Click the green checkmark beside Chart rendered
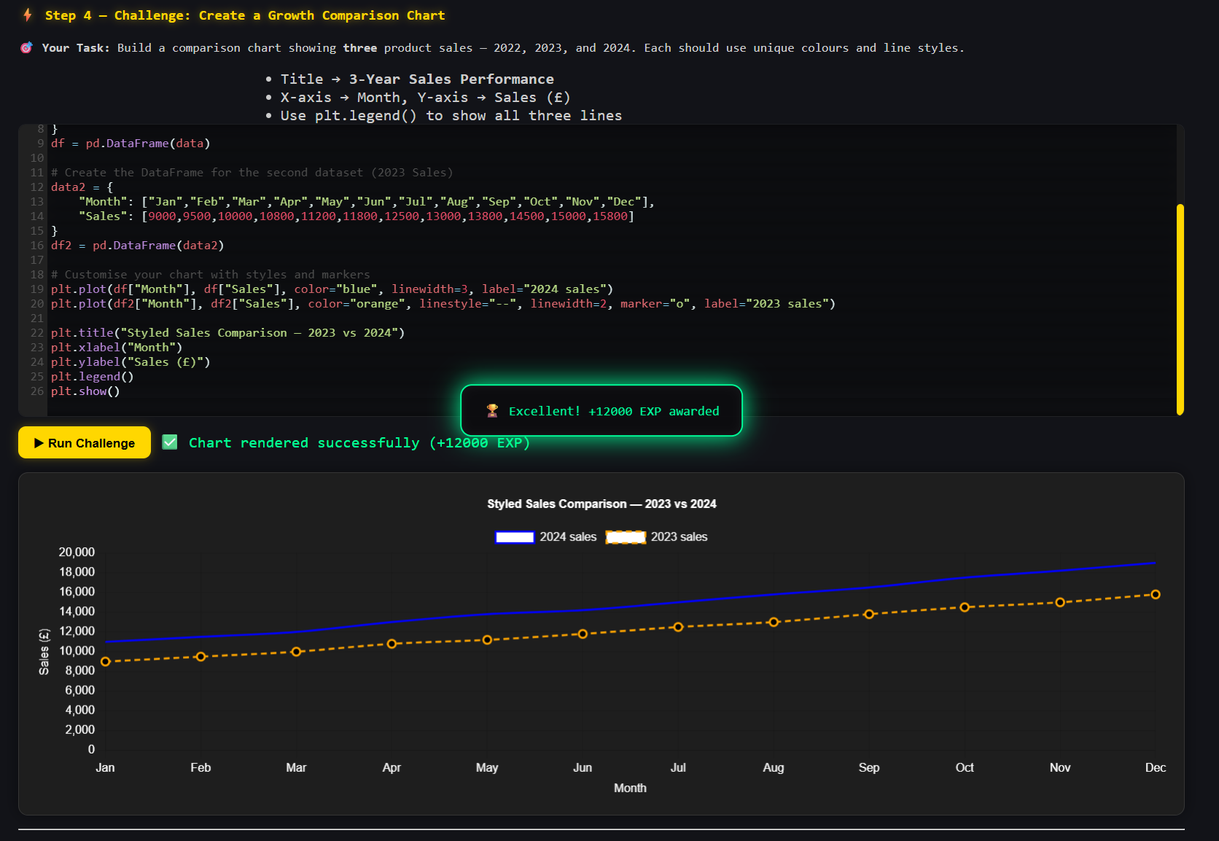The image size is (1219, 841). tap(170, 442)
